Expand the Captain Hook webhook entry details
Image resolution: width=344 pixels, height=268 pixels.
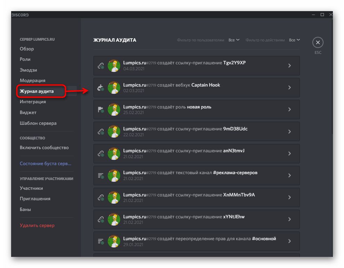[289, 88]
